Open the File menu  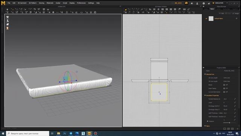point(9,3)
